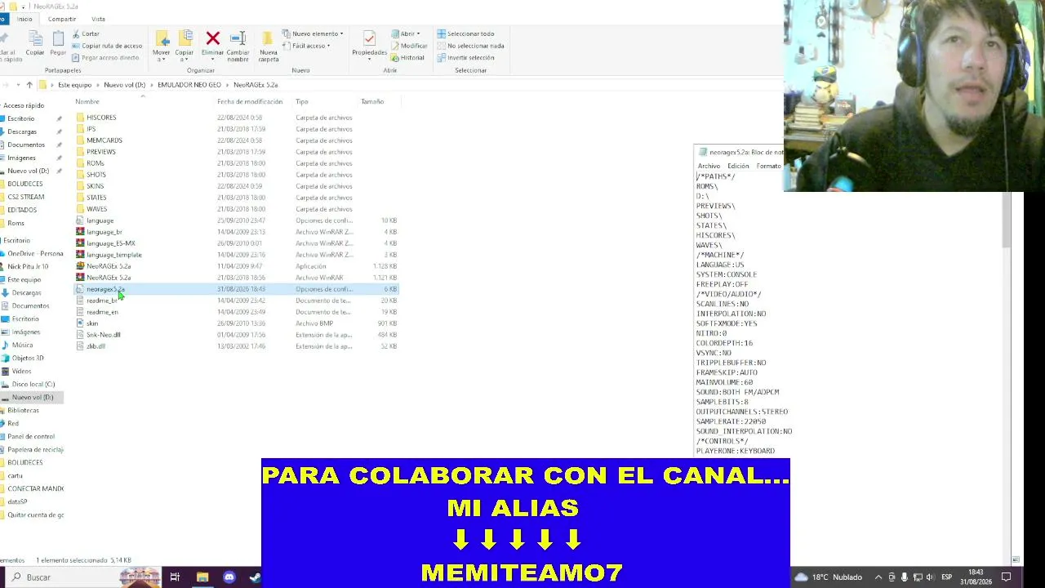This screenshot has width=1045, height=588.
Task: Select the ROMs folder icon
Action: 80,163
